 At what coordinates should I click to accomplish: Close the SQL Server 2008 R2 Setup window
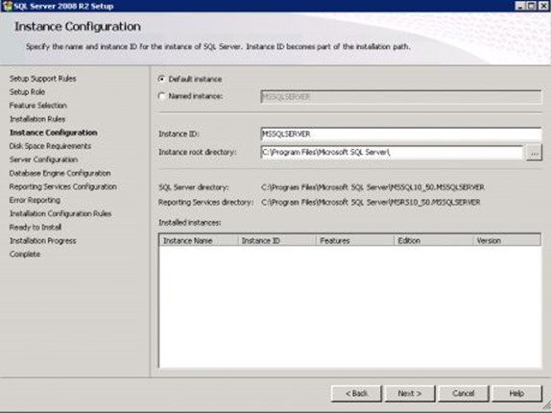click(543, 6)
